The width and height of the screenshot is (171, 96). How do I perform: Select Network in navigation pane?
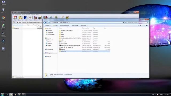[48, 57]
